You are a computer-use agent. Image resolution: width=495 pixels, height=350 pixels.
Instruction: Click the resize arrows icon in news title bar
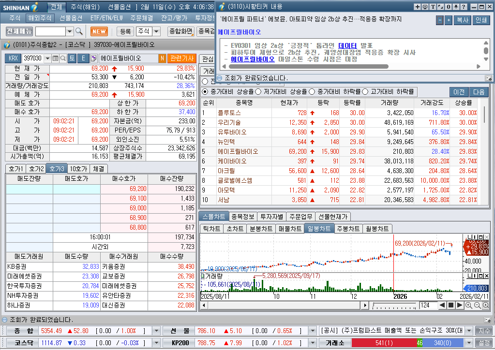pos(440,7)
